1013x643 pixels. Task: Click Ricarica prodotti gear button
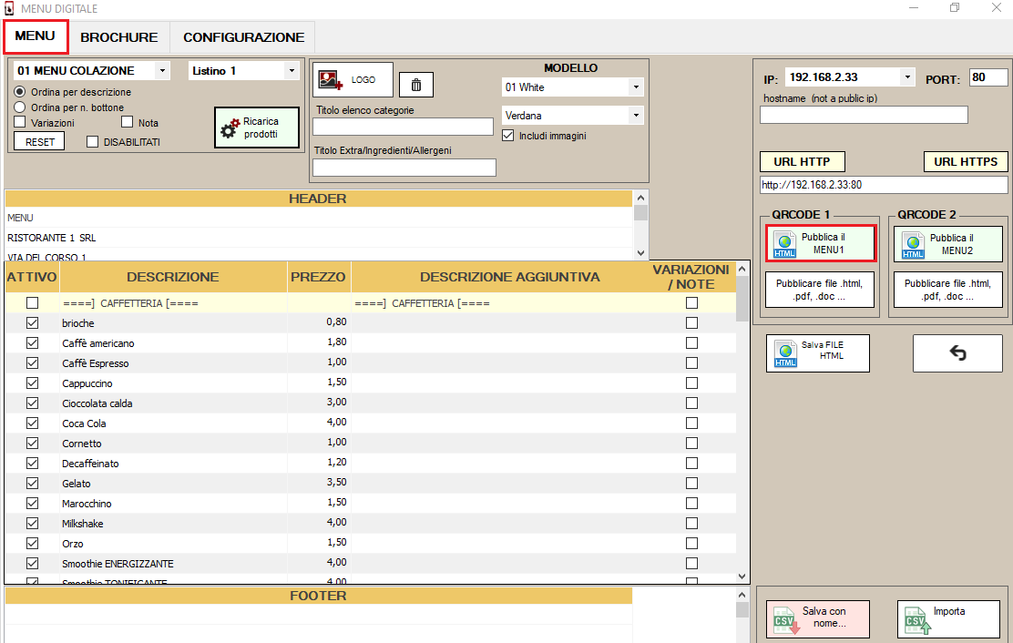(x=257, y=128)
